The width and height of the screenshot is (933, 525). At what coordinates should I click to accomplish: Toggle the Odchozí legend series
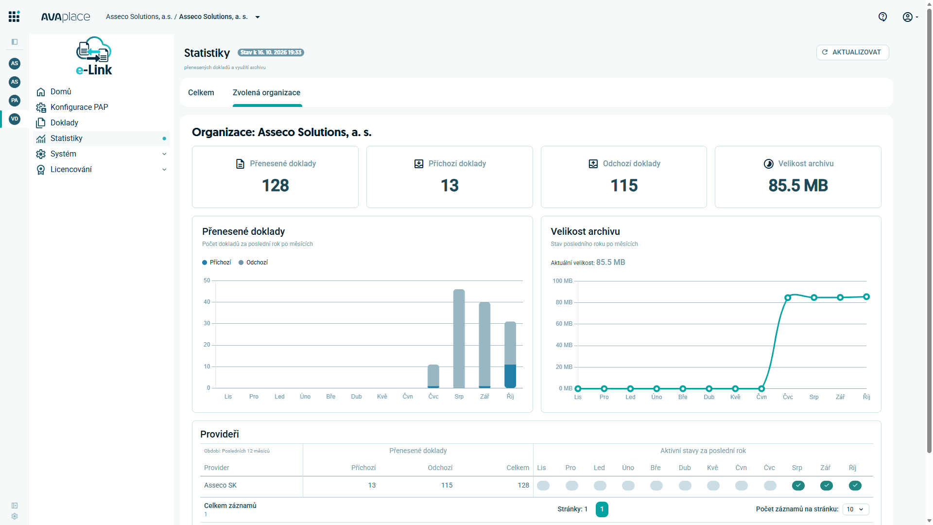[253, 262]
